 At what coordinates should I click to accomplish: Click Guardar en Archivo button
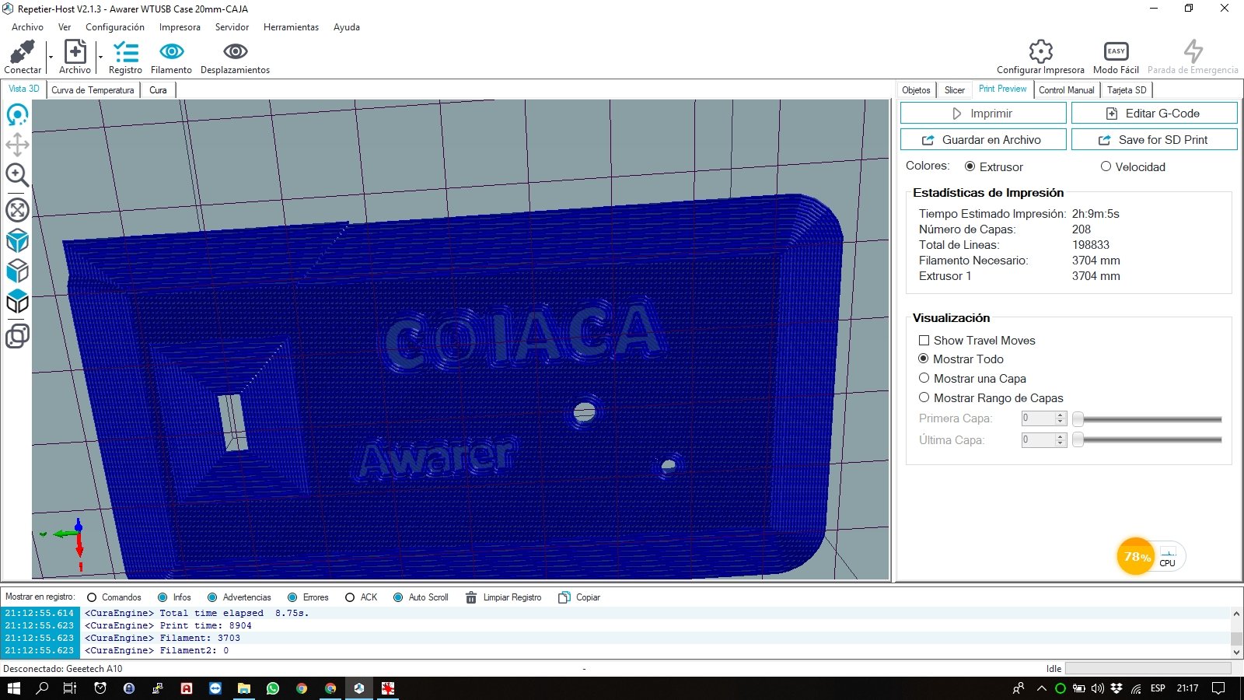[983, 140]
